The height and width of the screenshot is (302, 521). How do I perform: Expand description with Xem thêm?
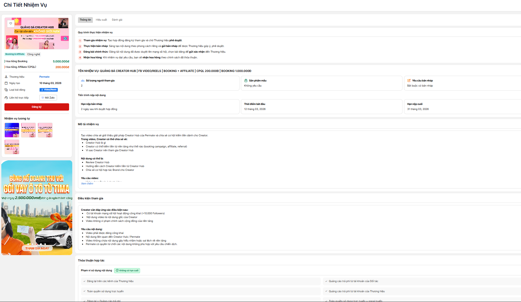coord(87,183)
